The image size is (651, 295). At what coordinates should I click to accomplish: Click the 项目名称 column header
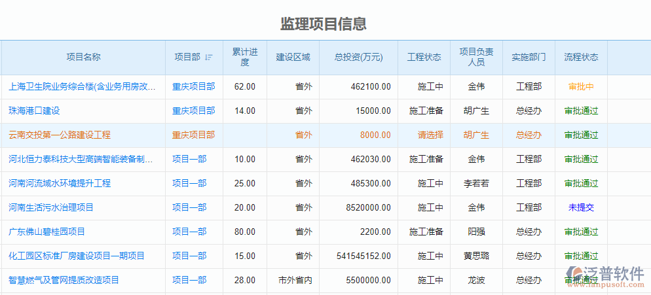[83, 58]
